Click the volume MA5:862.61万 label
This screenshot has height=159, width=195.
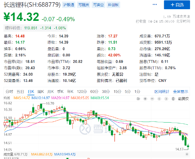click(x=42, y=154)
